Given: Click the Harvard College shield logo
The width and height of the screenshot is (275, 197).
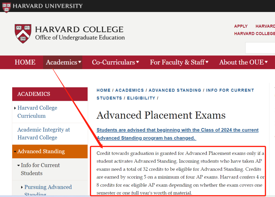Looking at the screenshot, I should 23,34.
